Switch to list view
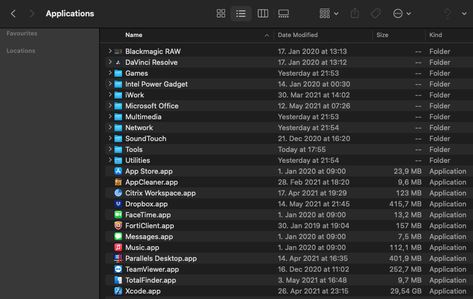 [241, 14]
